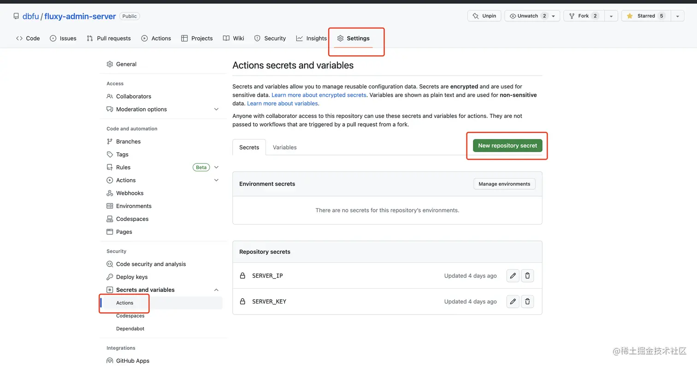Edit the SERVER_KEY secret with pencil icon
Viewport: 697px width, 366px height.
(x=513, y=302)
